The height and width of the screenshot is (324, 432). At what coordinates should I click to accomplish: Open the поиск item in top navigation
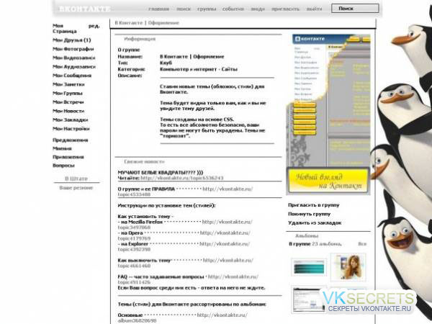coord(184,9)
